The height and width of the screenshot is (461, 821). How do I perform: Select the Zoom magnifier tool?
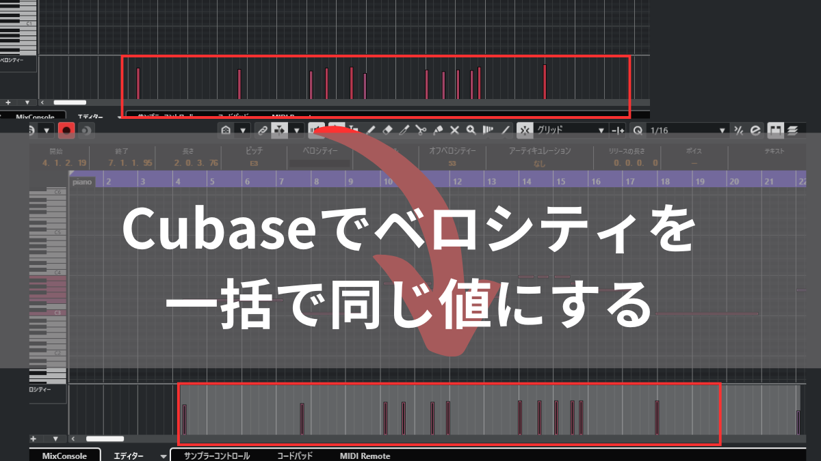click(471, 130)
